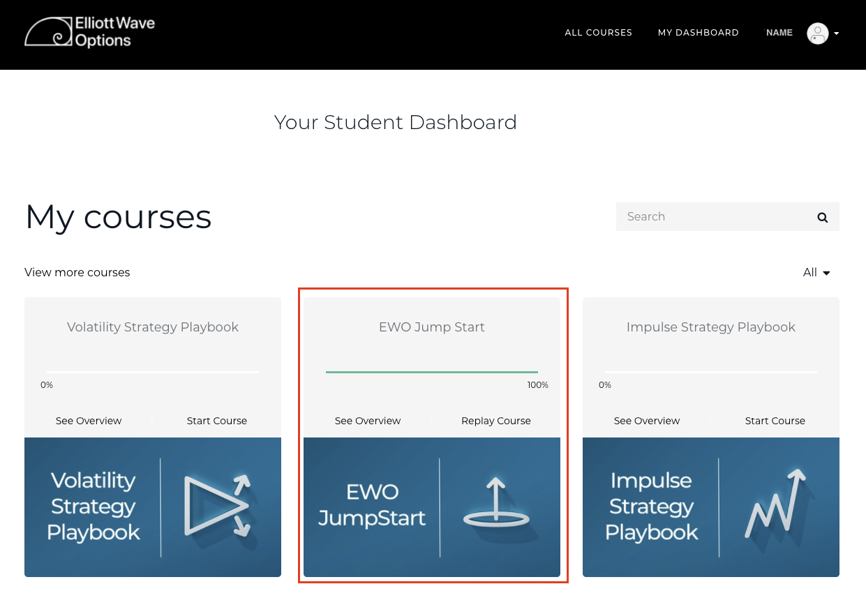866x591 pixels.
Task: See Overview for Impulse Strategy Playbook
Action: (647, 421)
